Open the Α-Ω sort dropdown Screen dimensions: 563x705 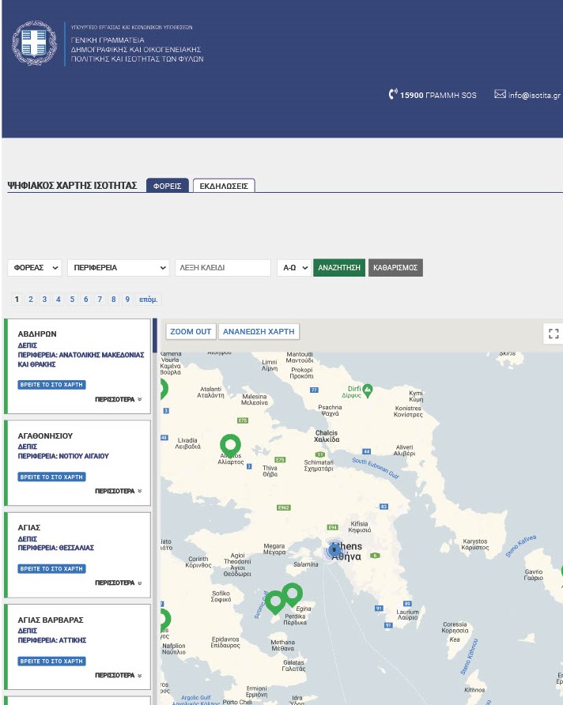293,268
